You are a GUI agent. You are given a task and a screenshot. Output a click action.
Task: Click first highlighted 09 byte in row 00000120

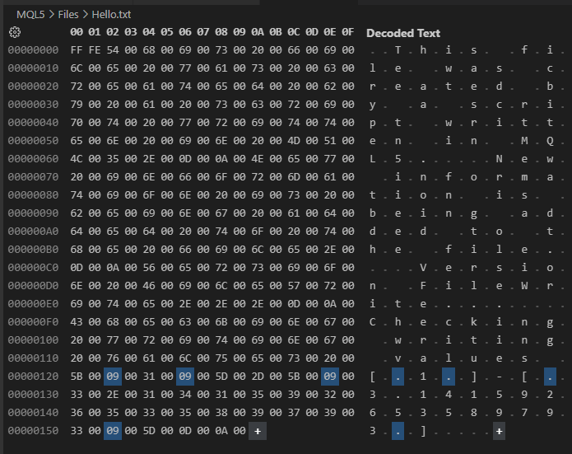point(113,377)
